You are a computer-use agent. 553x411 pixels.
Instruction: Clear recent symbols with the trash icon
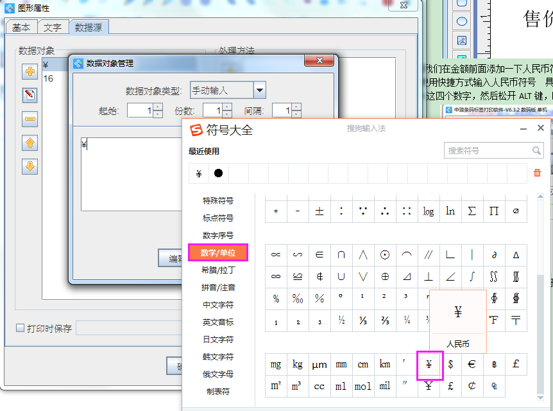(x=537, y=173)
